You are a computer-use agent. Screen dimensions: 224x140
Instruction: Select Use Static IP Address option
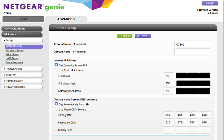tap(56, 70)
